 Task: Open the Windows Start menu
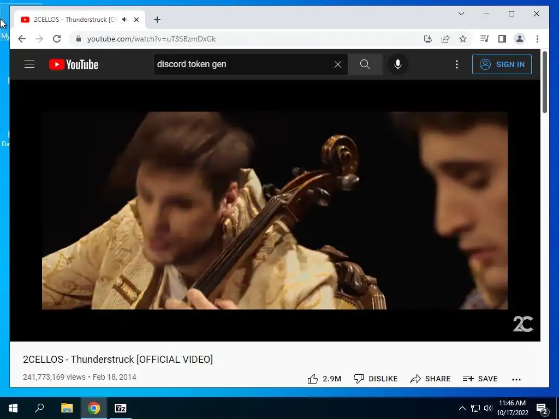pos(13,408)
